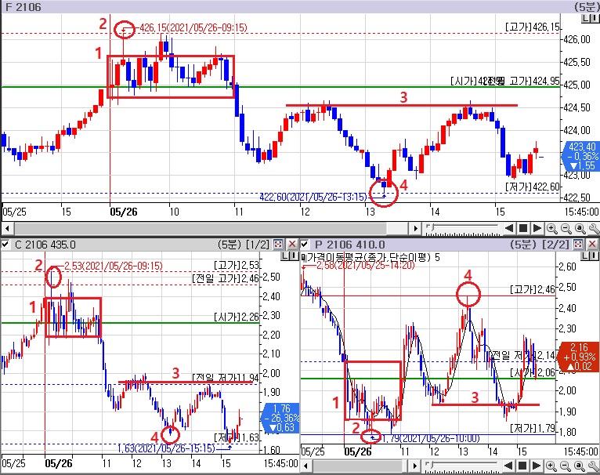
Task: Click auto-fit zoom on F 2106 chart
Action: [580, 229]
